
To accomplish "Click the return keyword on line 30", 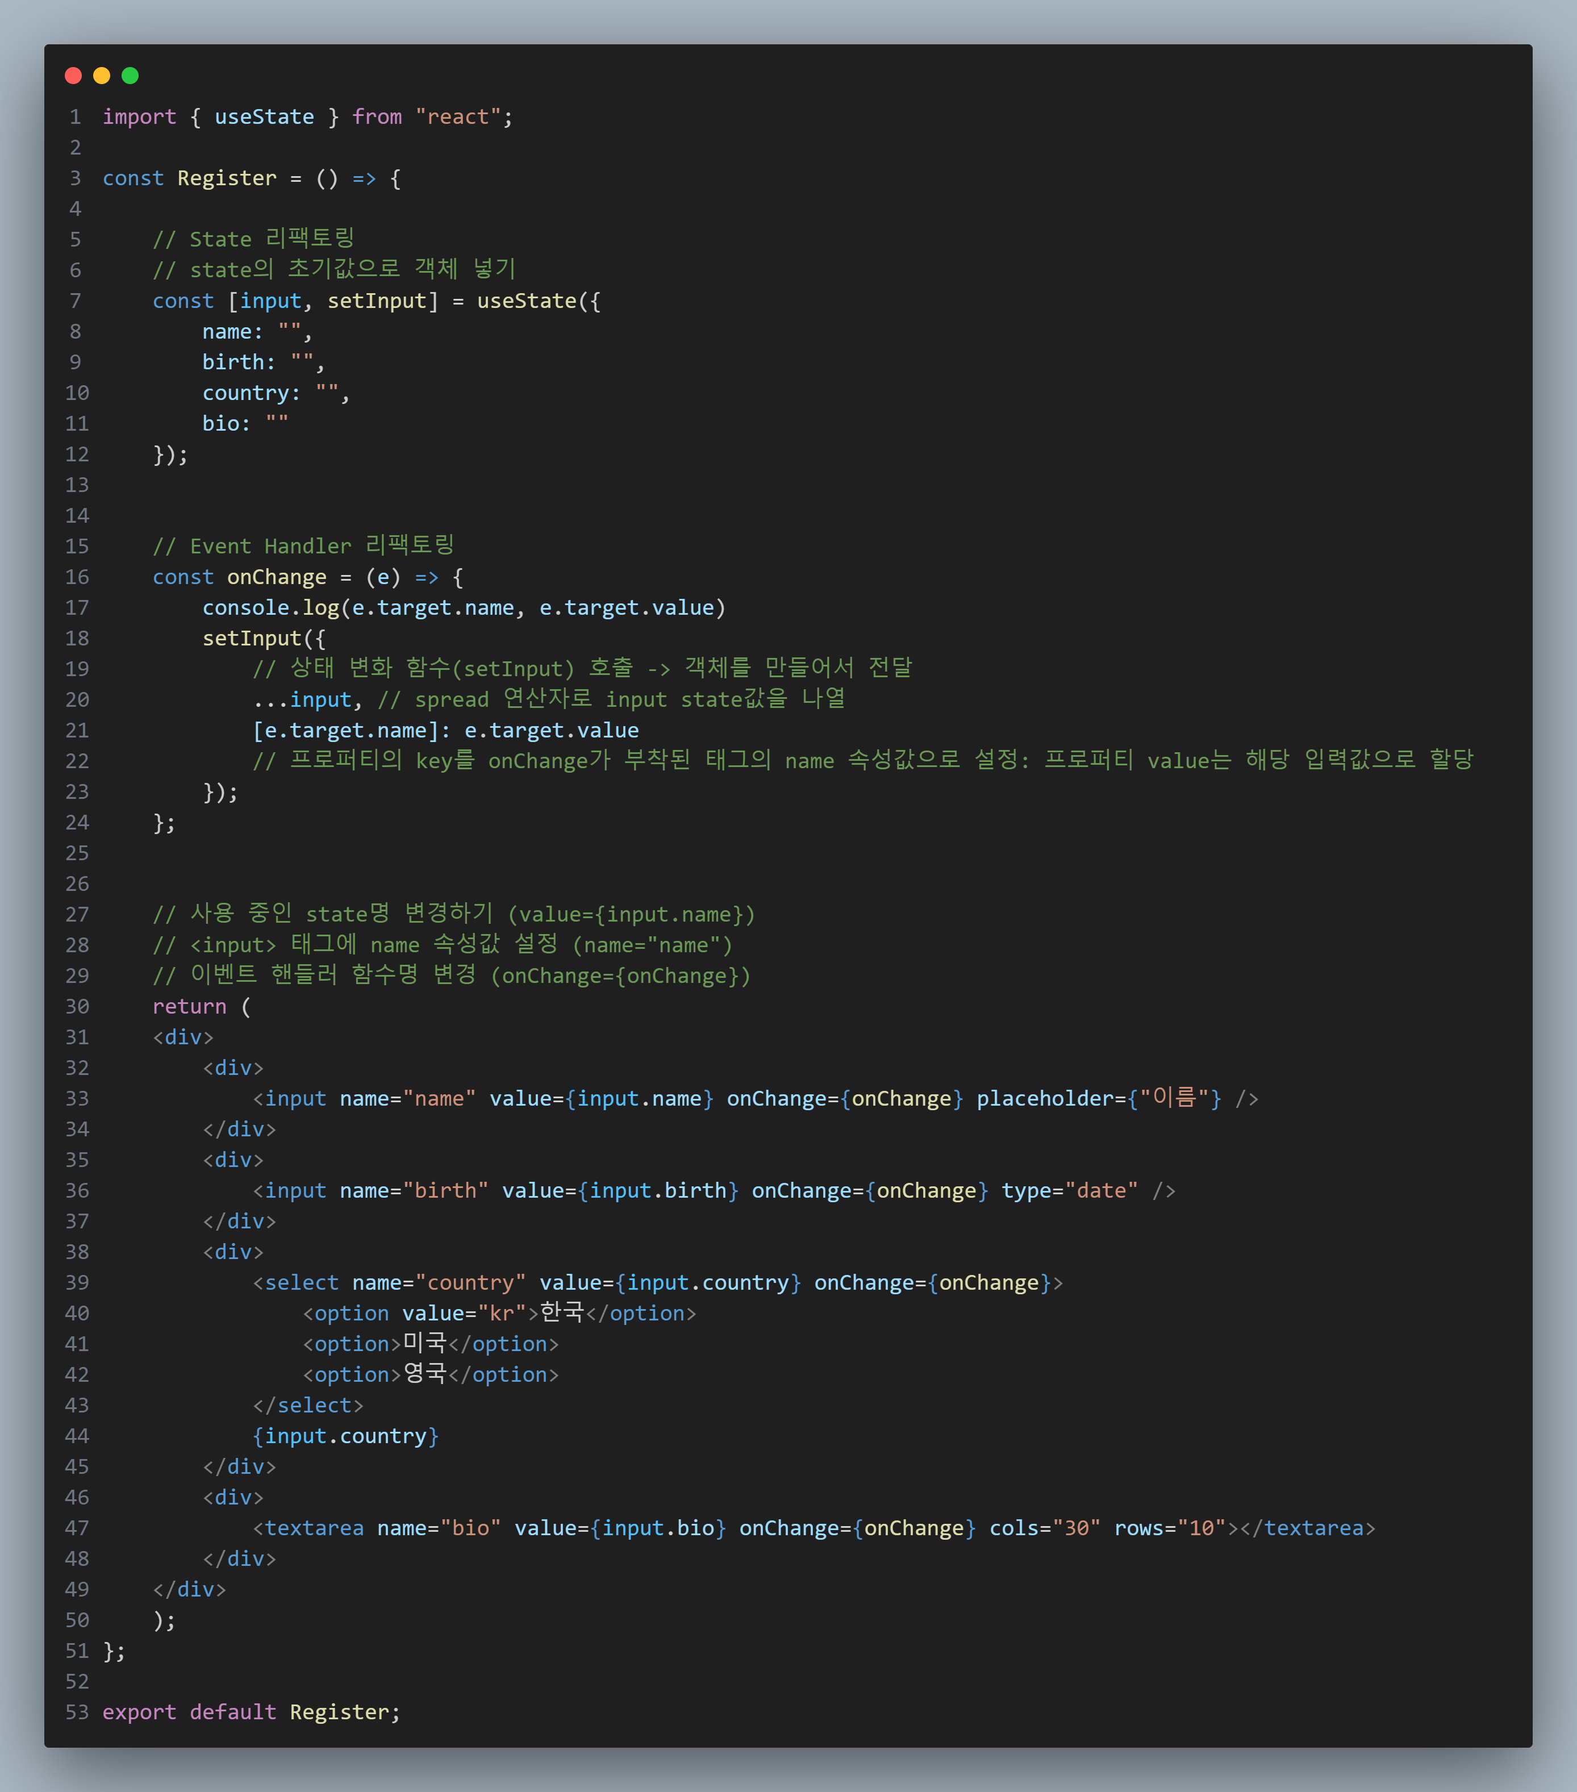I will tap(189, 1006).
